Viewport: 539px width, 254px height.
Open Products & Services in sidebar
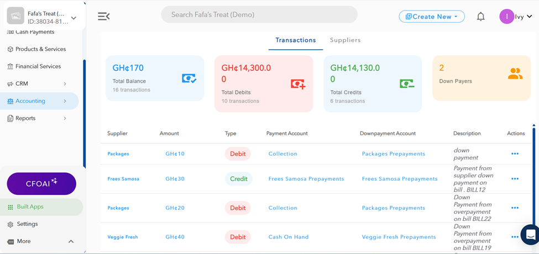(40, 49)
